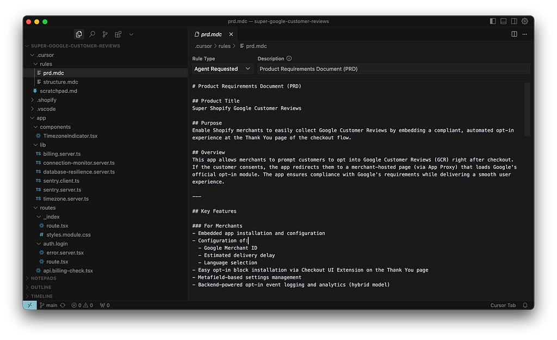
Task: Expand the .vscode folder
Action: point(46,109)
